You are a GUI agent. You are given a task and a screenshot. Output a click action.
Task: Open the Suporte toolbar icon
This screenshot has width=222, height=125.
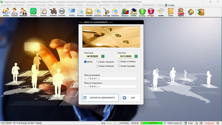[x=181, y=12]
